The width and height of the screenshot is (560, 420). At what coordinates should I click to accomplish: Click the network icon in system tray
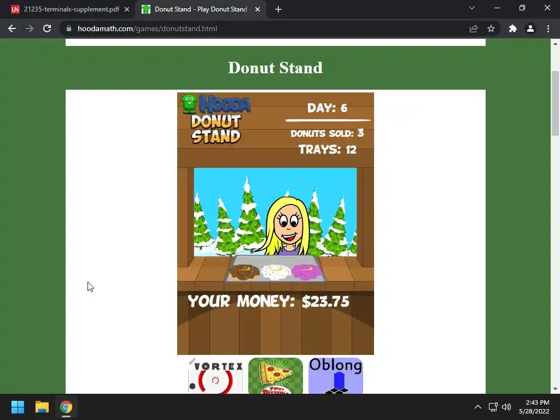click(493, 407)
